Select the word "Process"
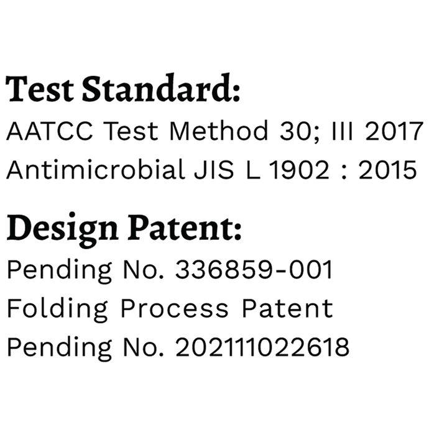The image size is (429, 435). coord(174,308)
